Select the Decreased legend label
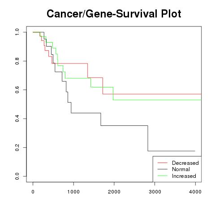The width and height of the screenshot is (215, 215). [x=185, y=163]
